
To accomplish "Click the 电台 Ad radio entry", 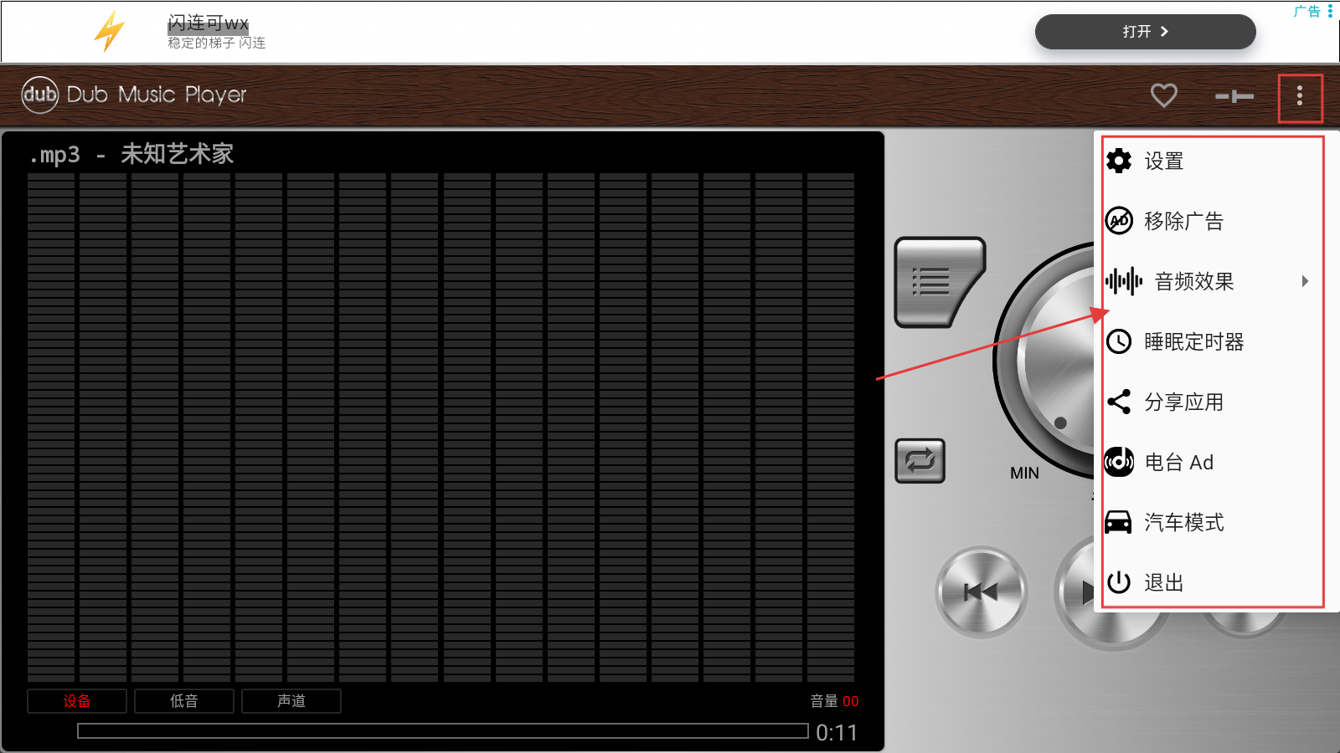I will (x=1178, y=462).
